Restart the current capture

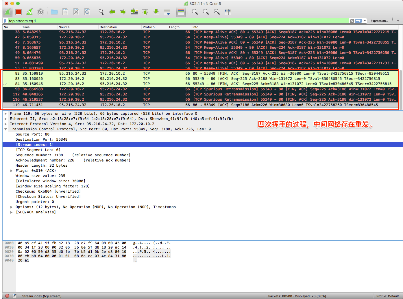click(x=29, y=12)
